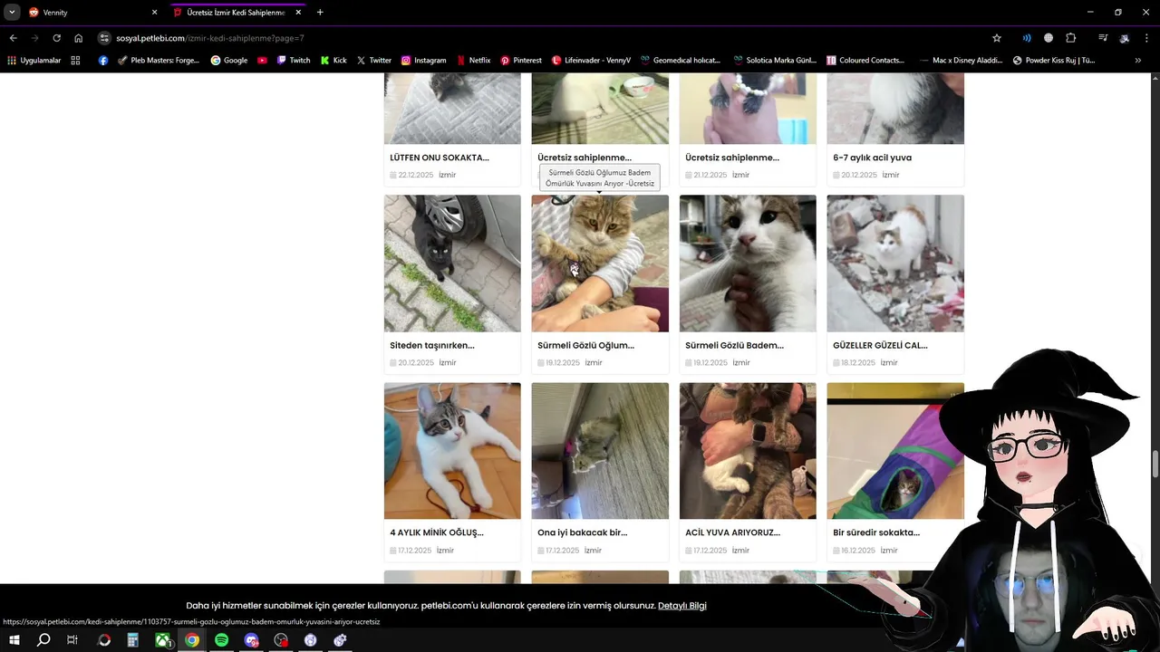Open the Facebook bookmark icon
1160x652 pixels.
click(102, 61)
